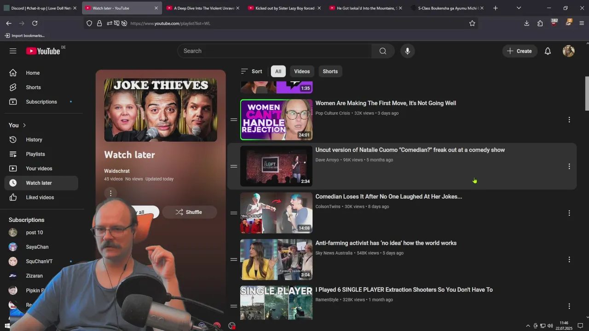Click the drag handle of Natalie Cuomo video
The width and height of the screenshot is (589, 331).
click(234, 166)
